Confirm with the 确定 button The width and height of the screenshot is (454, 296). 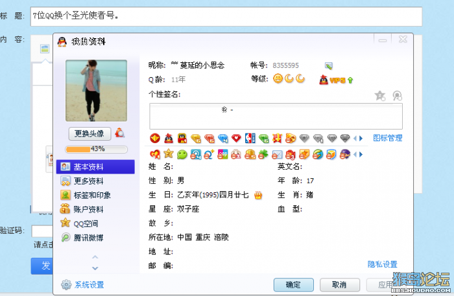(294, 285)
